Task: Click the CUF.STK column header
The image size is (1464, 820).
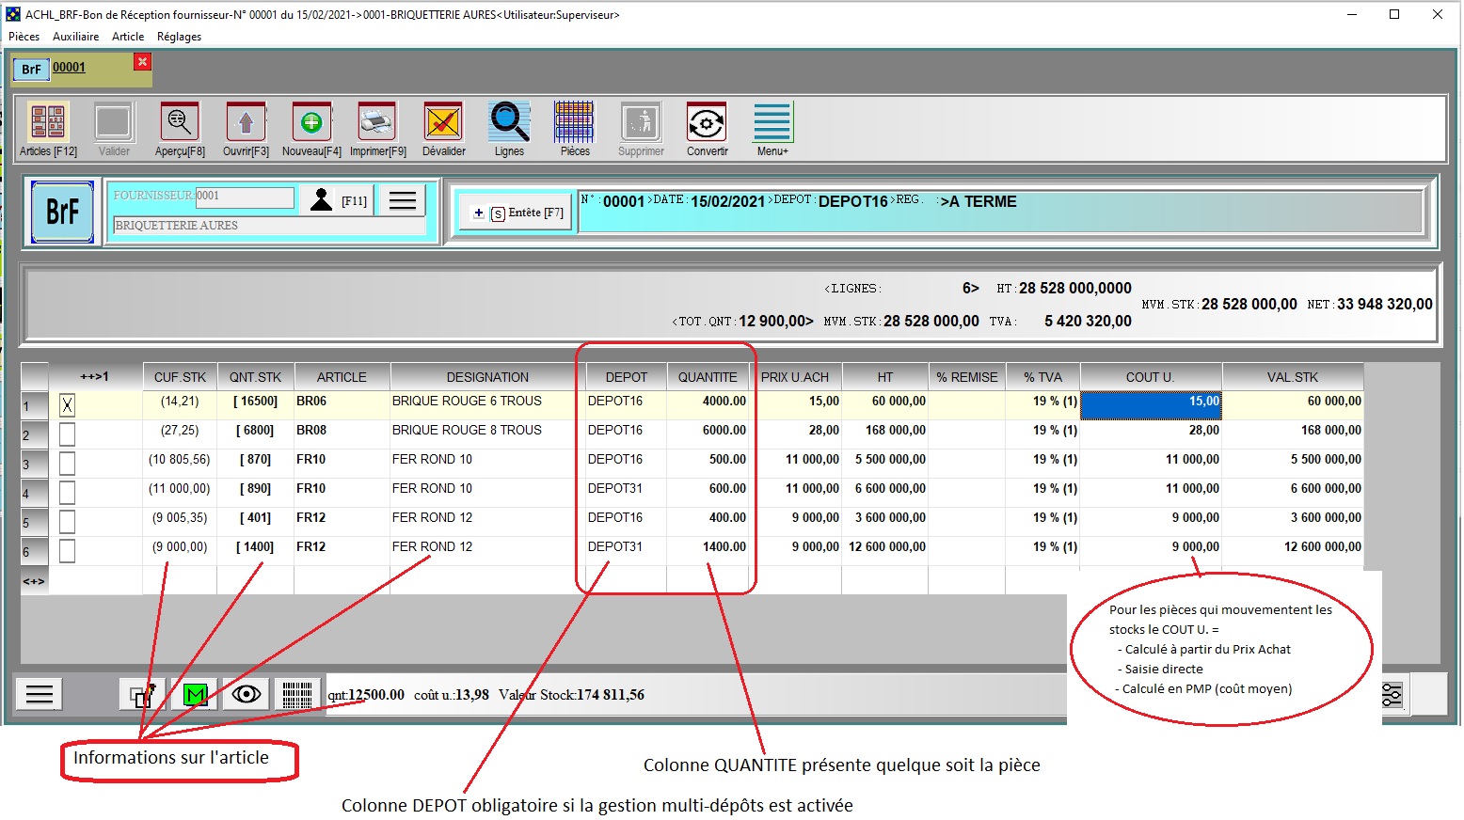Action: (180, 377)
